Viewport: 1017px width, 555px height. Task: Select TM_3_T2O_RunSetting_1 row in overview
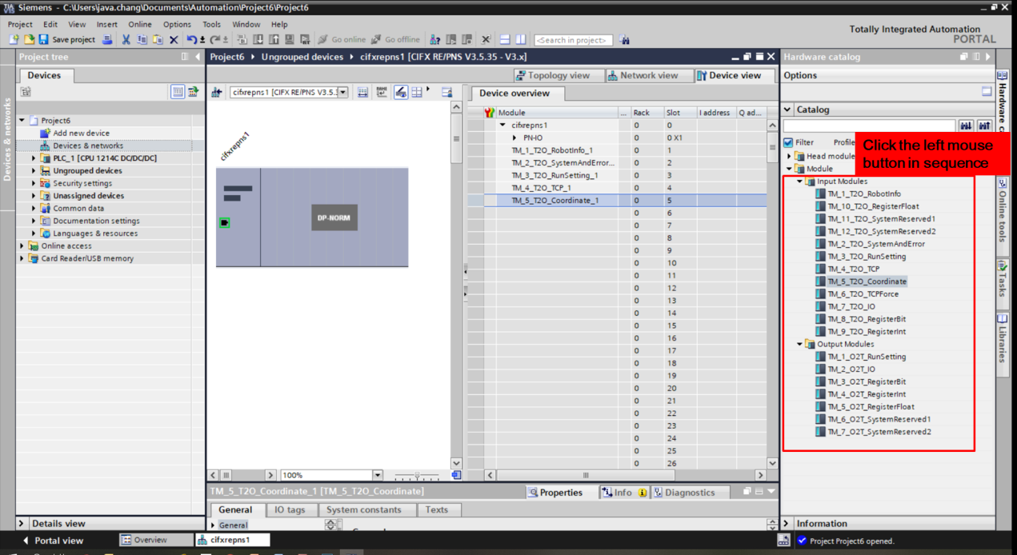click(555, 175)
